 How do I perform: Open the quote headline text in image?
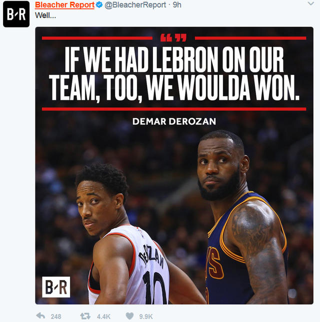[x=174, y=73]
